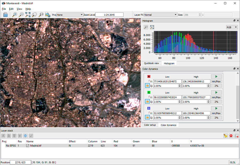Adjust red Low quantile spinner
This screenshot has height=165, width=240.
(180, 86)
